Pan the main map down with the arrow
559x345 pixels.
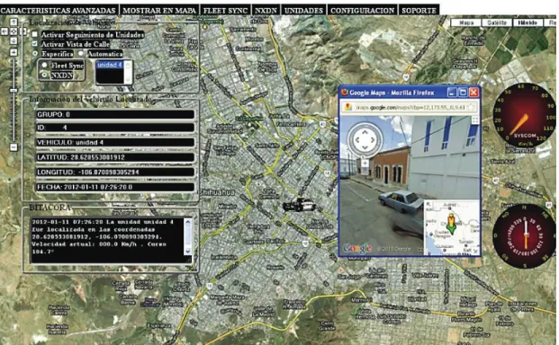pyautogui.click(x=14, y=40)
